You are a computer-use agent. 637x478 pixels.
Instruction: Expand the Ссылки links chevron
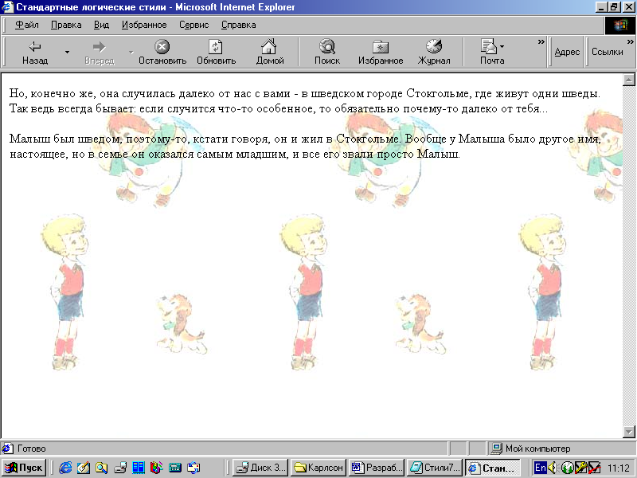point(630,42)
